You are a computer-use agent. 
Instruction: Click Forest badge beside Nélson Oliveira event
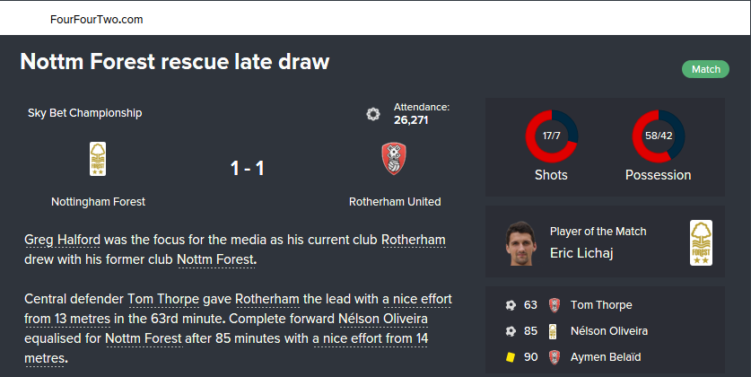(554, 331)
